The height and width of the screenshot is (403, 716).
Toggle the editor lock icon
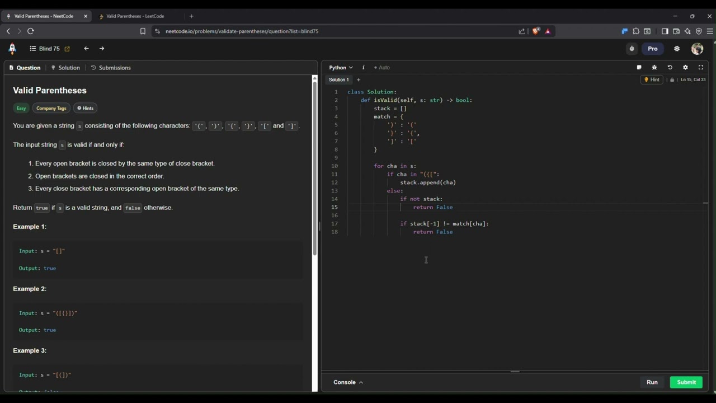click(672, 79)
